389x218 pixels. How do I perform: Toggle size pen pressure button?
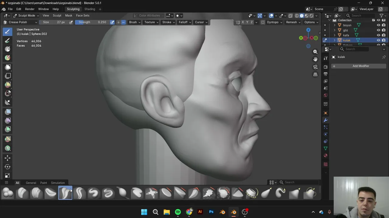point(71,22)
